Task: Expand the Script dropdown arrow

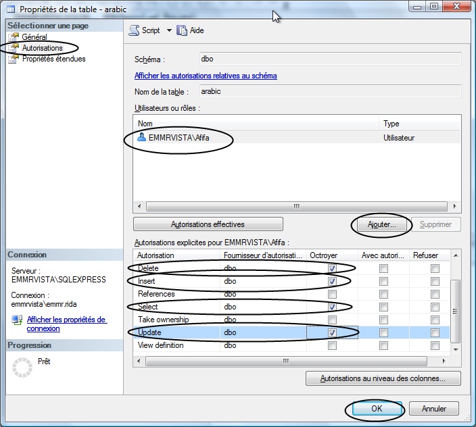Action: click(x=169, y=30)
